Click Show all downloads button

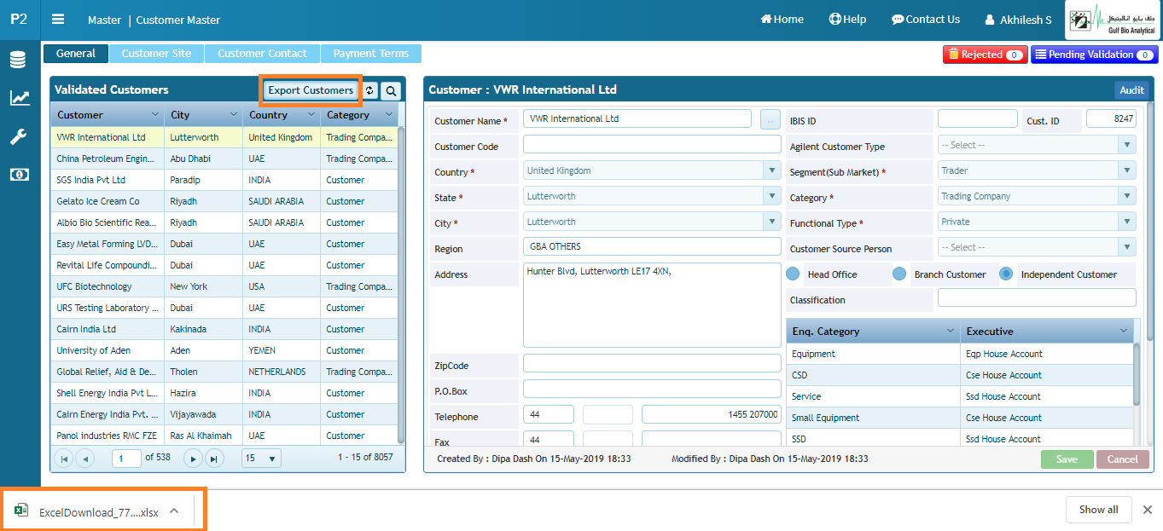click(1098, 510)
